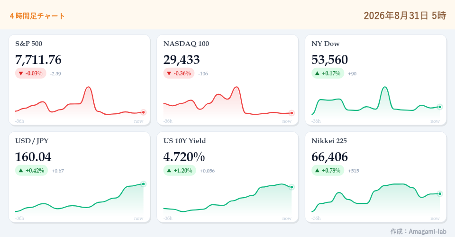The width and height of the screenshot is (455, 237).
Task: Click the S&P 500 card title
Action: (29, 44)
